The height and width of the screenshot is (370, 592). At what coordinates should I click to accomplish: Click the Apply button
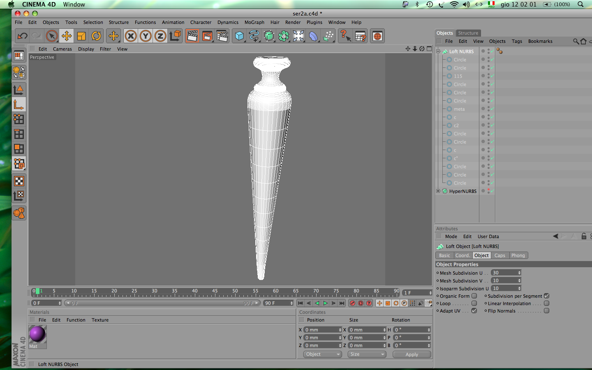click(x=412, y=354)
